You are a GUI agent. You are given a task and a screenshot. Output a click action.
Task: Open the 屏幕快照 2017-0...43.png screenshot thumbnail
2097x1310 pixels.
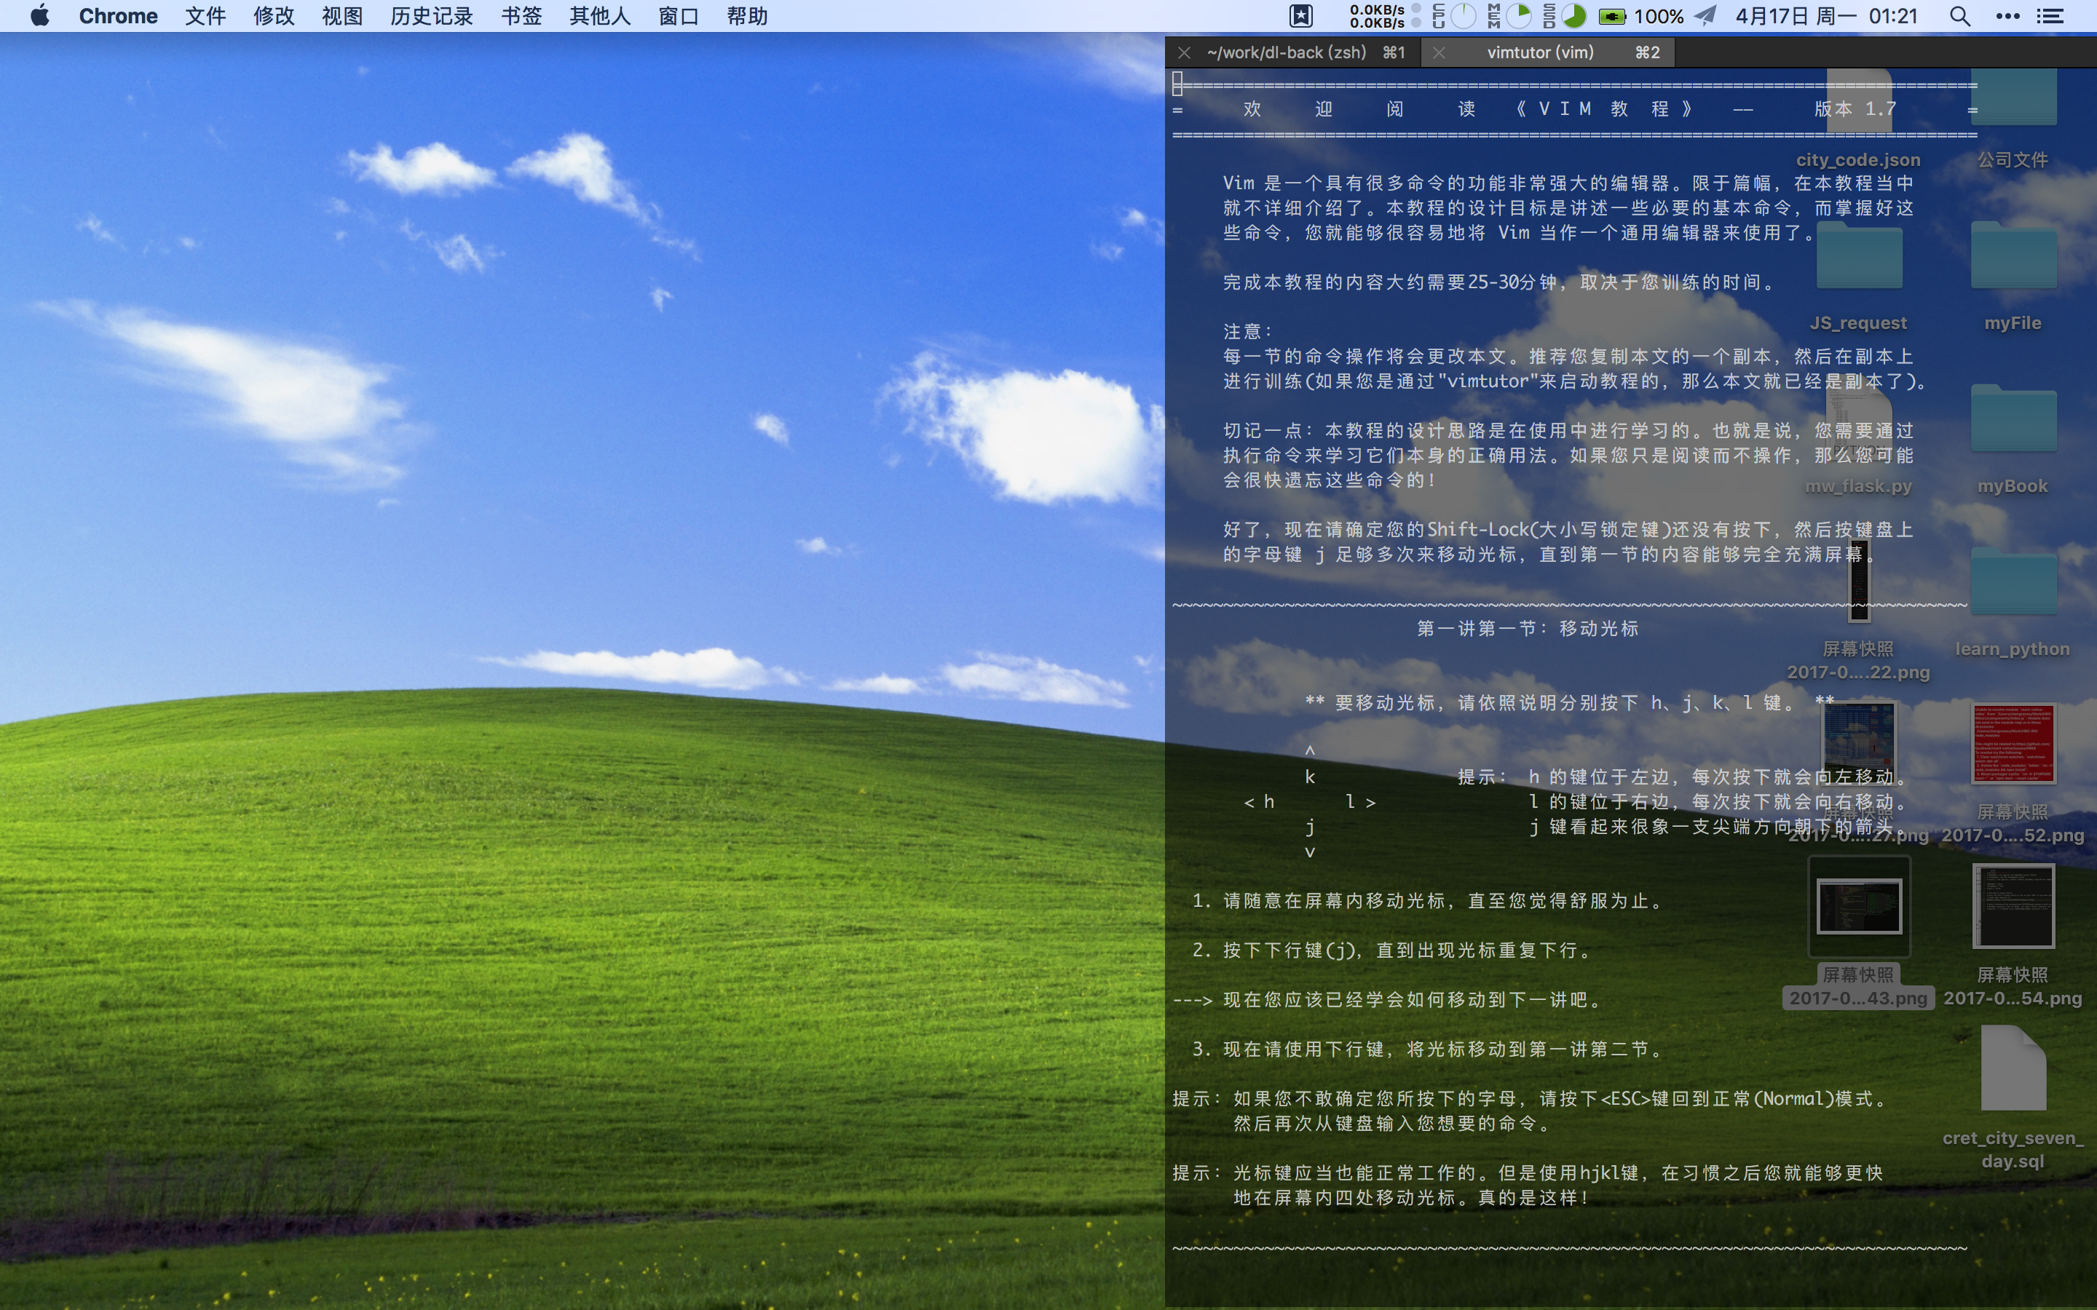(1859, 905)
